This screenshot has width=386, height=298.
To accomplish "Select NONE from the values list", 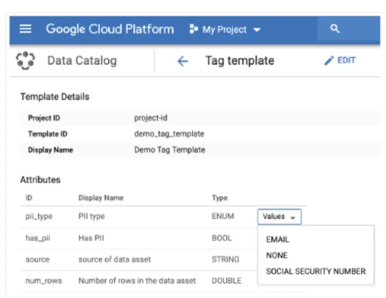I will (x=277, y=255).
